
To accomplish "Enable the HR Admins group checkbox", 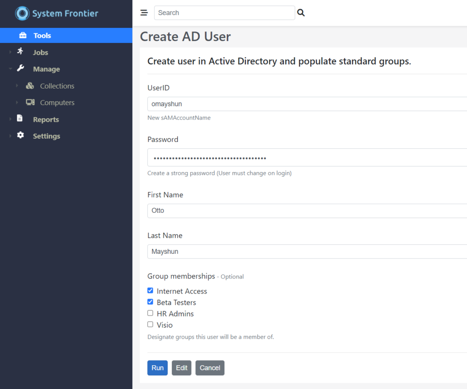I will 150,313.
